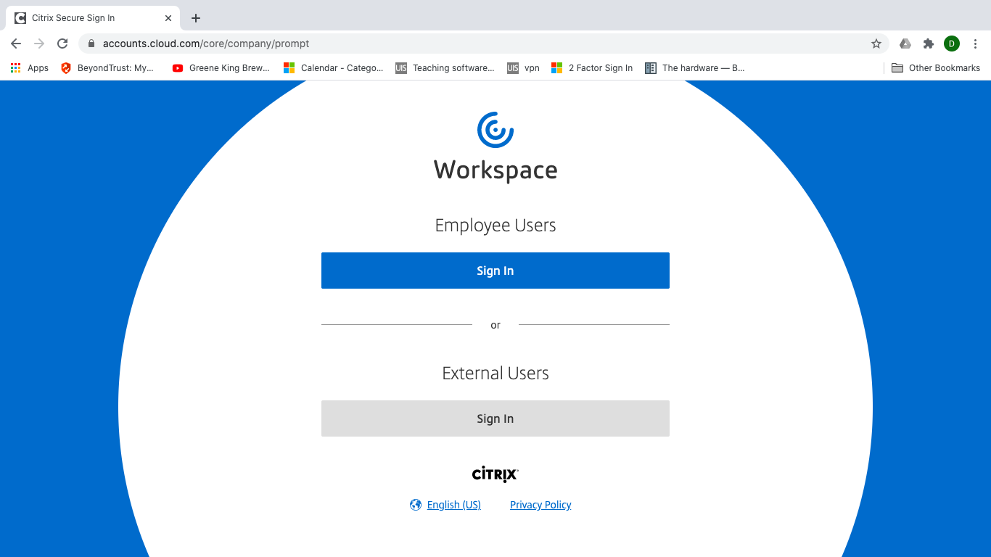991x557 pixels.
Task: Go back to the previous page
Action: pos(16,44)
